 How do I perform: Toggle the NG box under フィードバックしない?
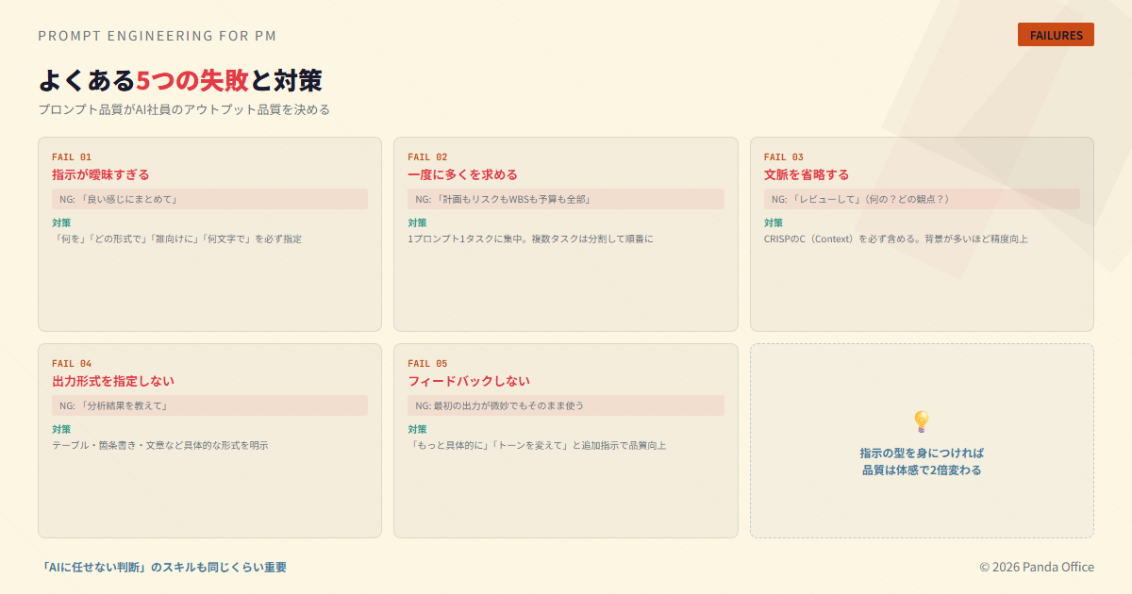point(566,405)
